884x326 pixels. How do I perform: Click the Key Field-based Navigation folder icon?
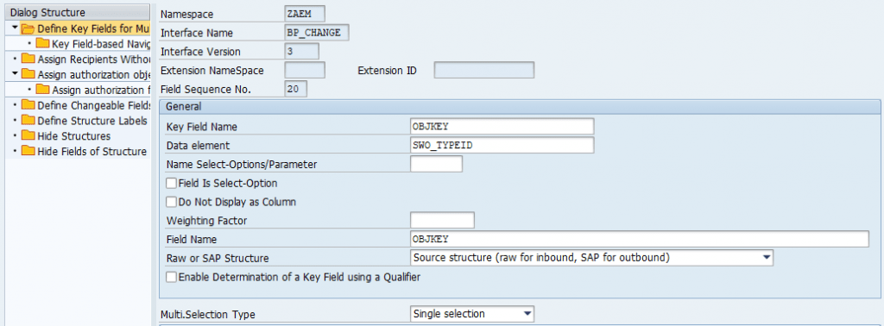tap(42, 43)
